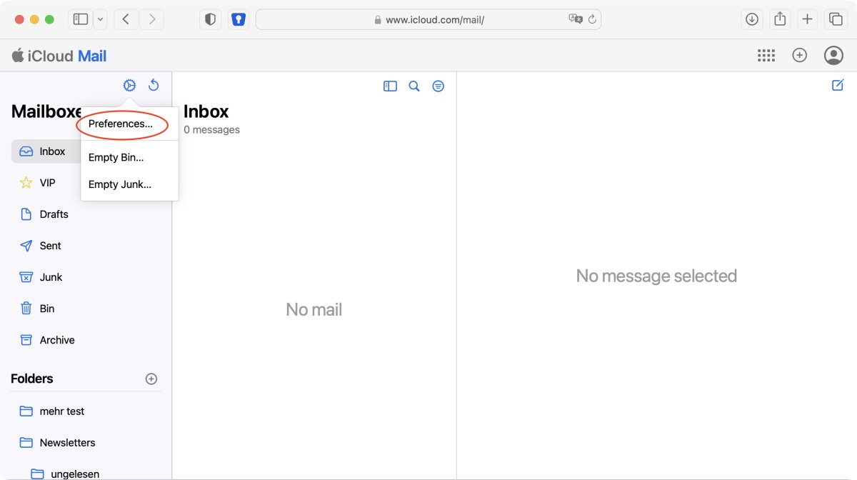
Task: Click the refresh mail icon
Action: point(154,85)
